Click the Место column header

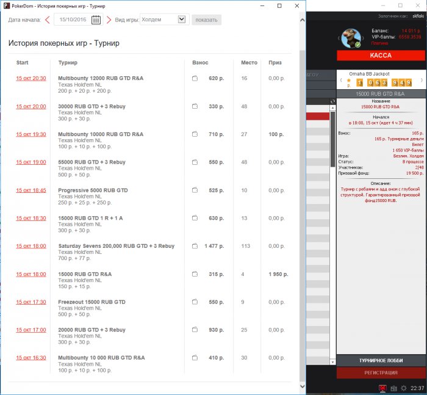(249, 62)
